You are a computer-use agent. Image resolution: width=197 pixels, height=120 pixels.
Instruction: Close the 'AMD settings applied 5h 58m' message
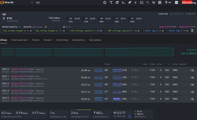(101, 31)
